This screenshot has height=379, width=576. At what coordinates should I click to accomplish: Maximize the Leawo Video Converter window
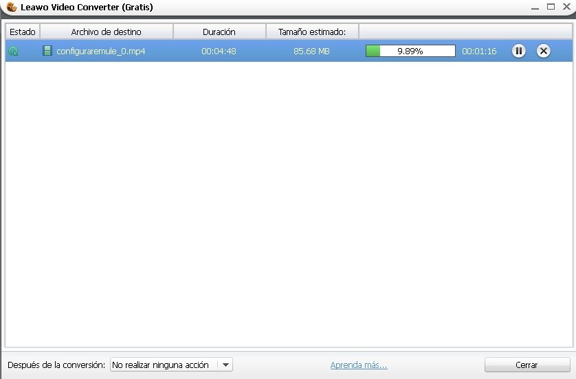[551, 7]
